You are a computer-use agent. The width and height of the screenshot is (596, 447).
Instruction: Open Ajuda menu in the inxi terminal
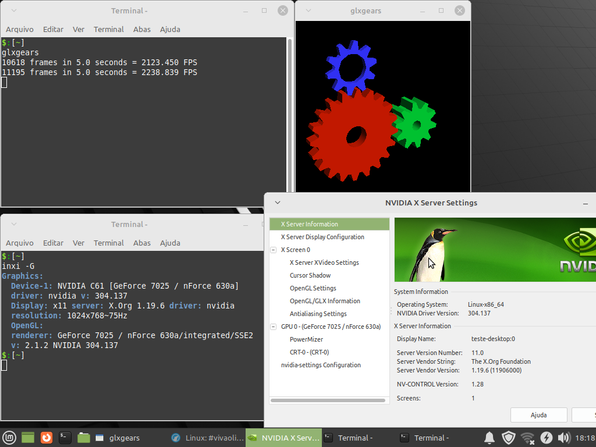(170, 243)
